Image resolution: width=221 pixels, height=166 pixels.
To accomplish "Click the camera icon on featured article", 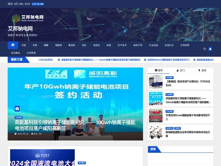I will pyautogui.click(x=17, y=109).
